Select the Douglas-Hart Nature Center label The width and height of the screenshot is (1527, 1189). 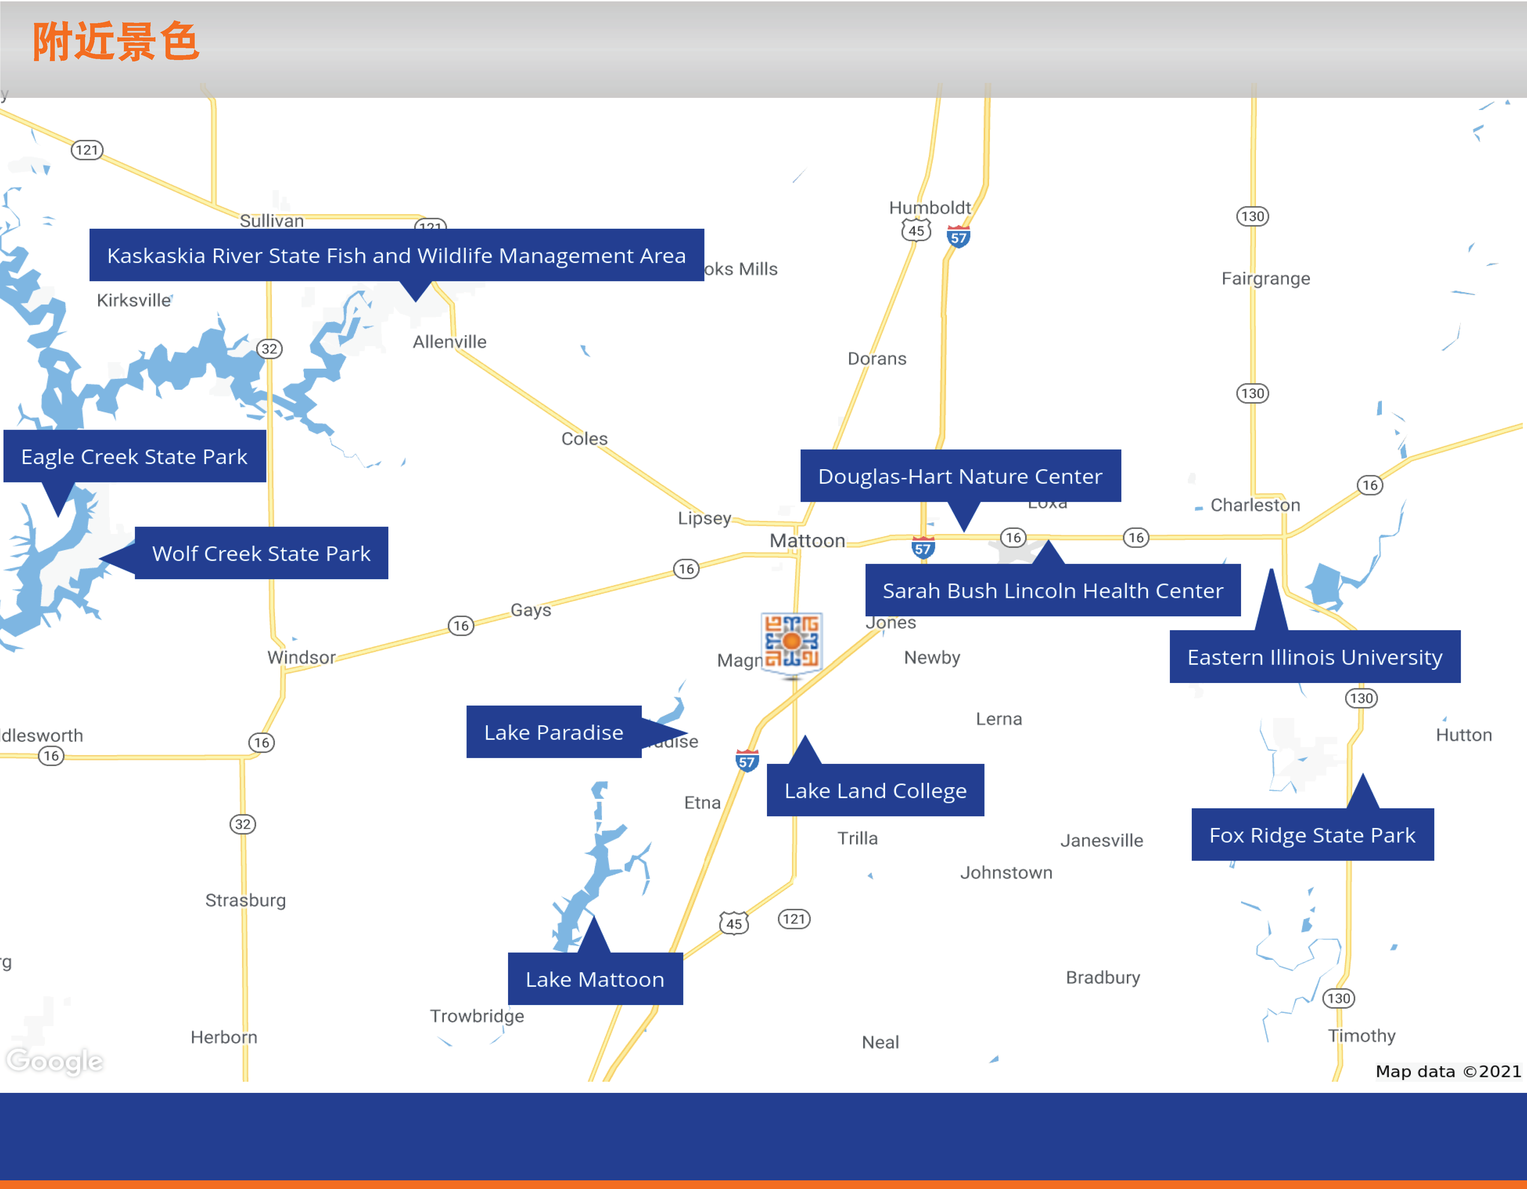960,476
